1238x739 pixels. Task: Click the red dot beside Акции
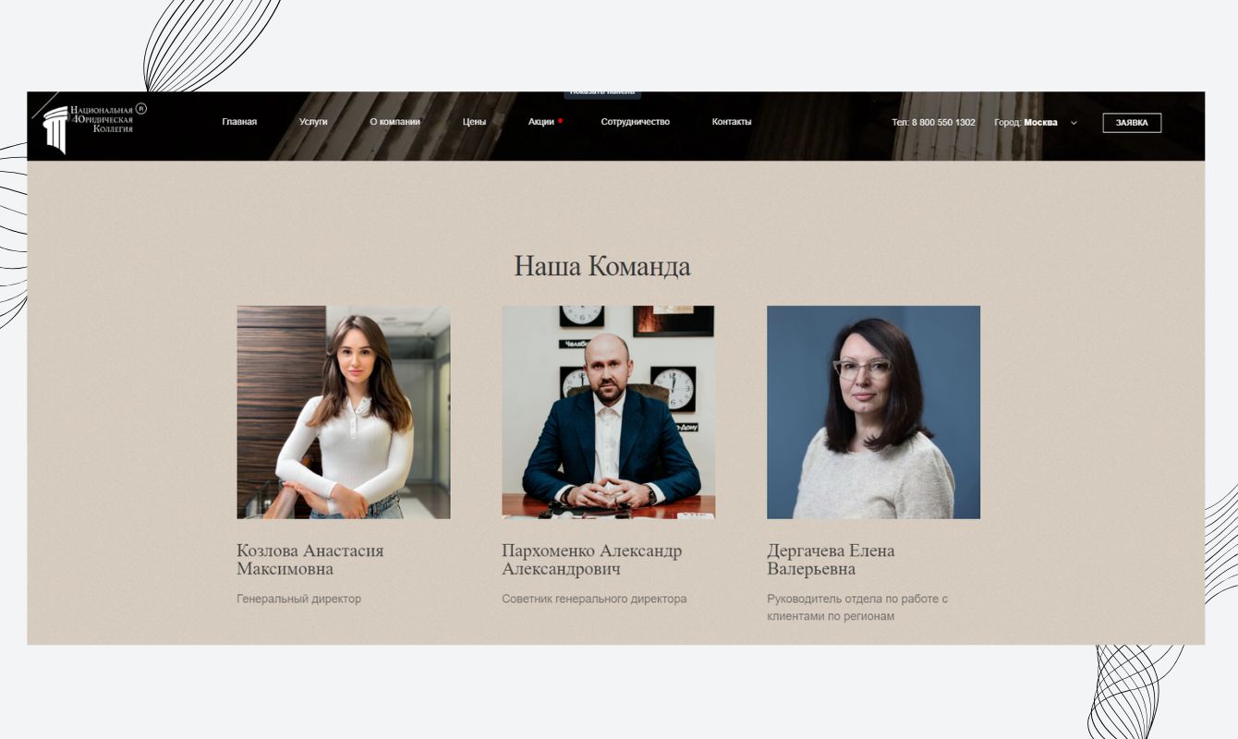(560, 121)
